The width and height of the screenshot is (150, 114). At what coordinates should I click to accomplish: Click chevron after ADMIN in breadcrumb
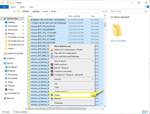point(30,11)
